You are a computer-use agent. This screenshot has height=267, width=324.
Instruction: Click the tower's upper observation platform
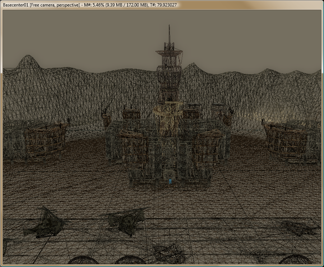point(169,54)
